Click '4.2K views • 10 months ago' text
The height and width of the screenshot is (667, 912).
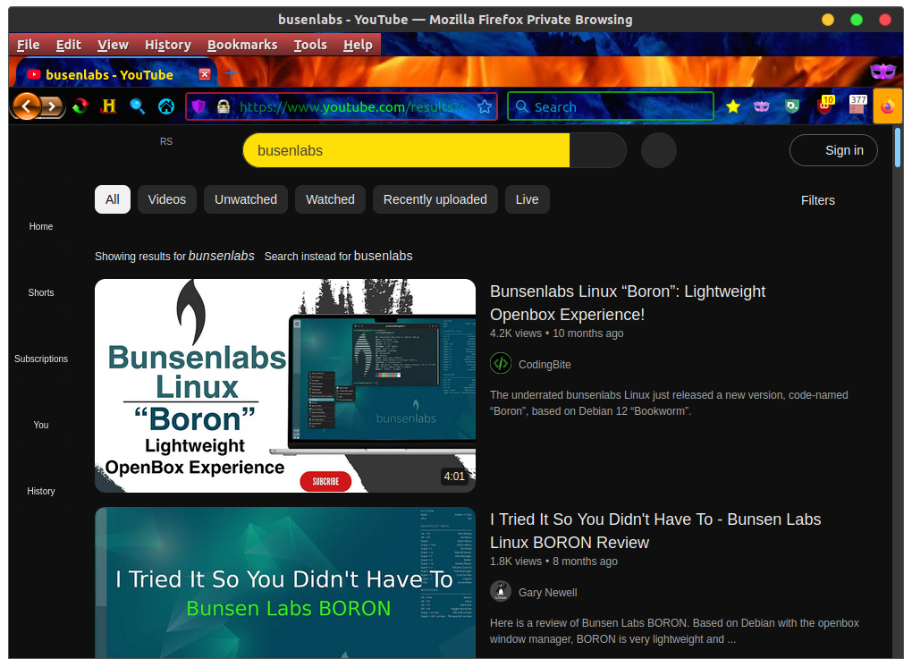pos(557,333)
